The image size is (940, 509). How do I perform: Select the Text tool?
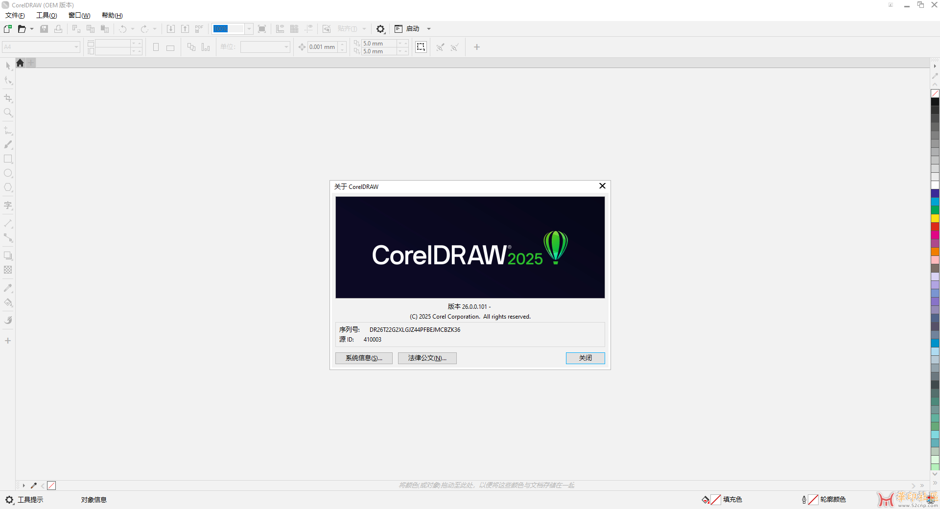click(x=8, y=206)
